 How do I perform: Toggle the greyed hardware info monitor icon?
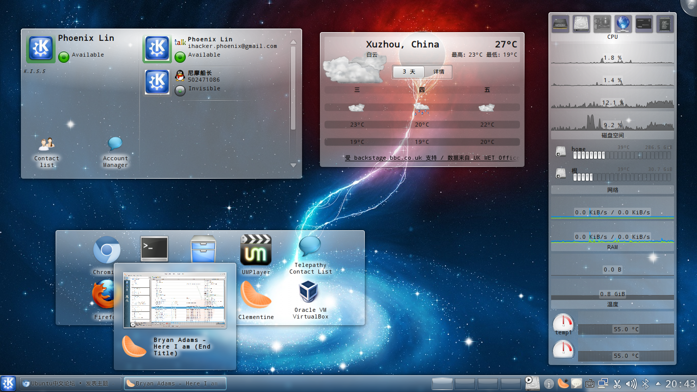(x=602, y=23)
